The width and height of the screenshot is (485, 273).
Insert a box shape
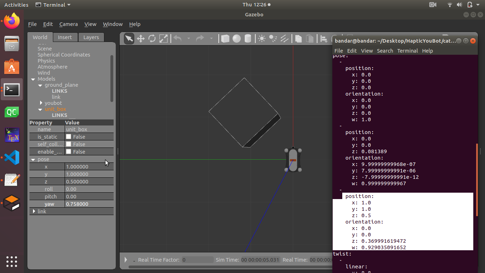[225, 38]
